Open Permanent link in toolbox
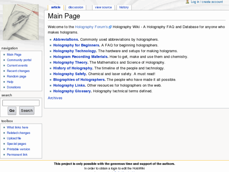This screenshot has width=229, height=172. point(17,155)
